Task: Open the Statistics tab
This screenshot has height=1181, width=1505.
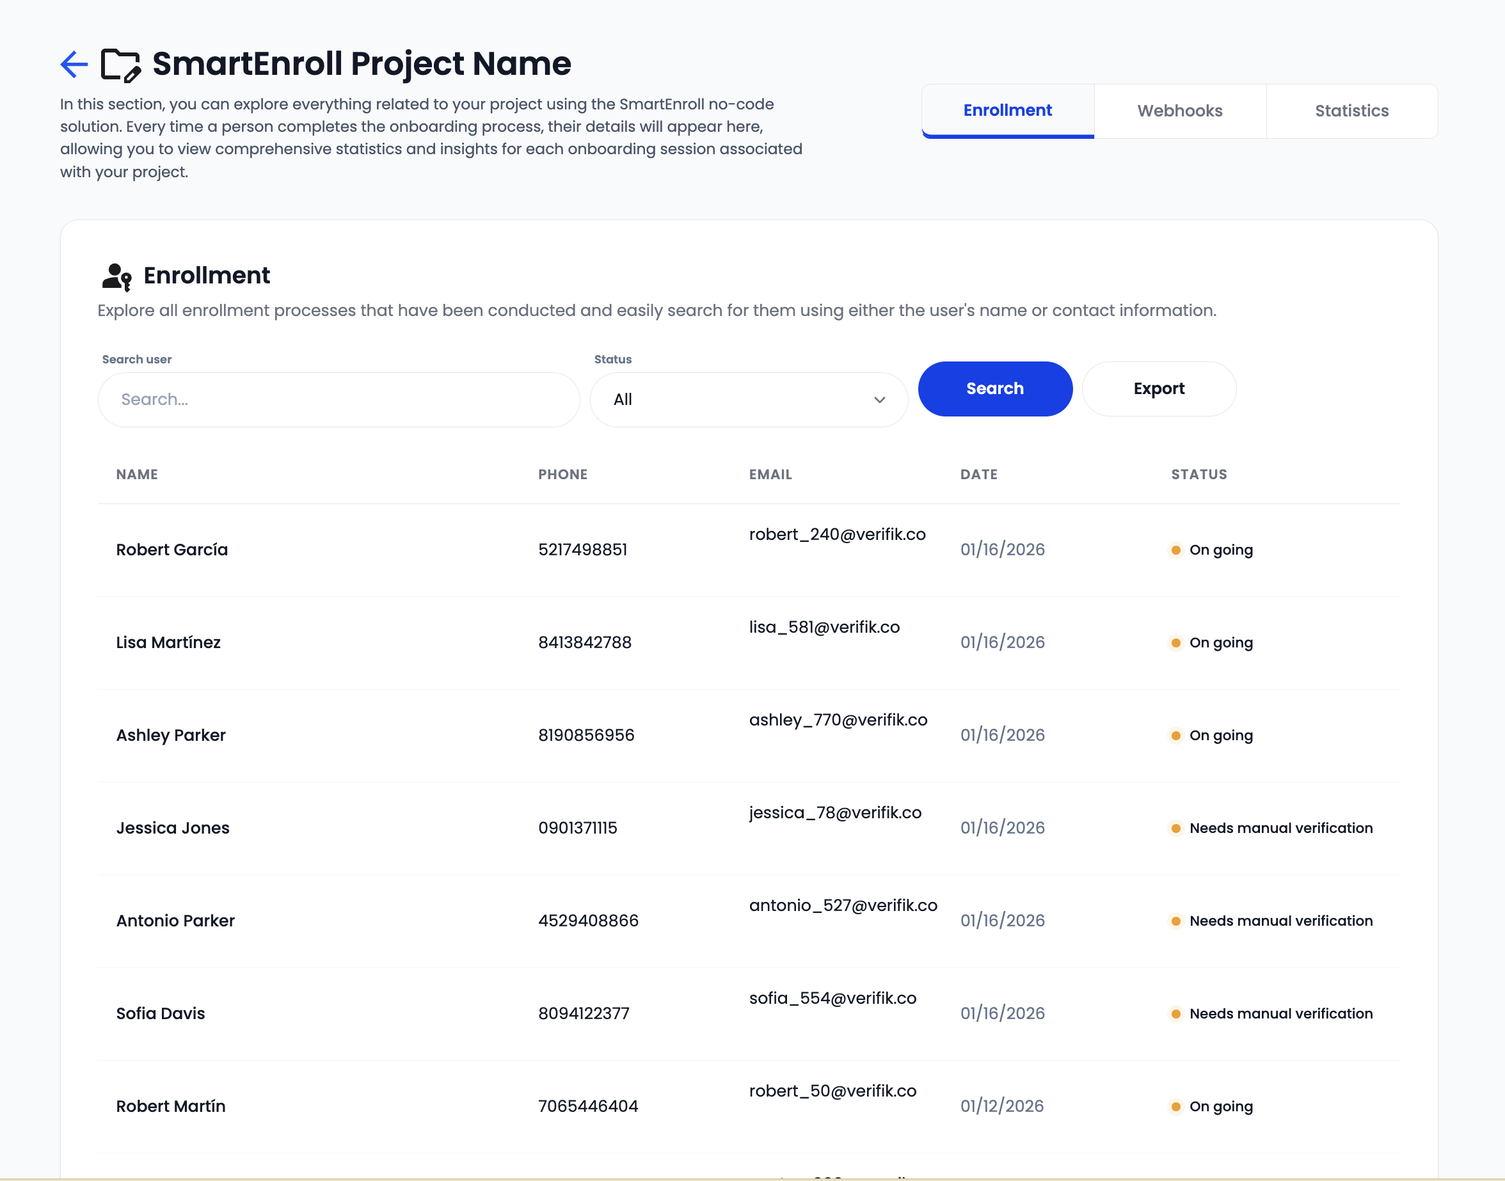Action: click(x=1351, y=111)
